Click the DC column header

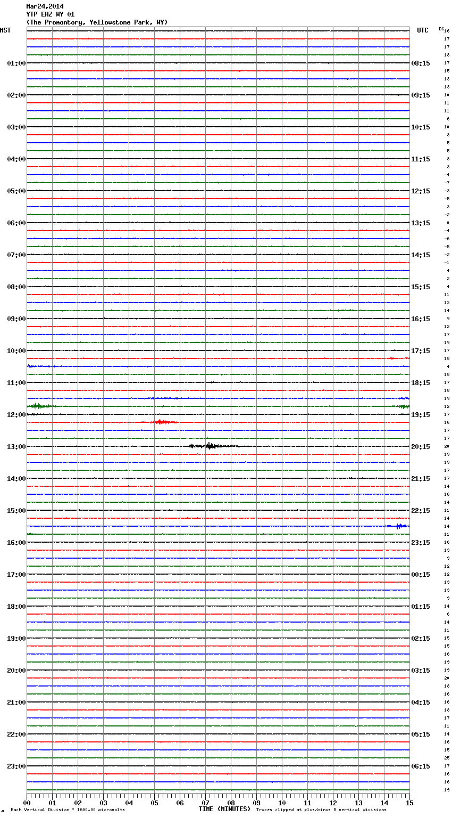tap(441, 29)
